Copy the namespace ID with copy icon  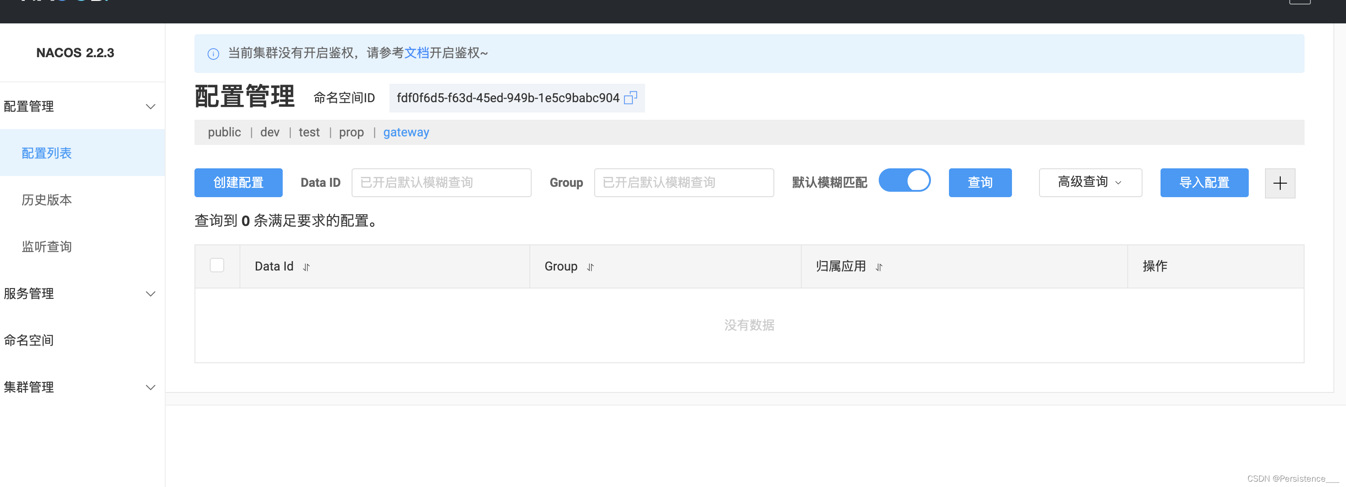631,98
